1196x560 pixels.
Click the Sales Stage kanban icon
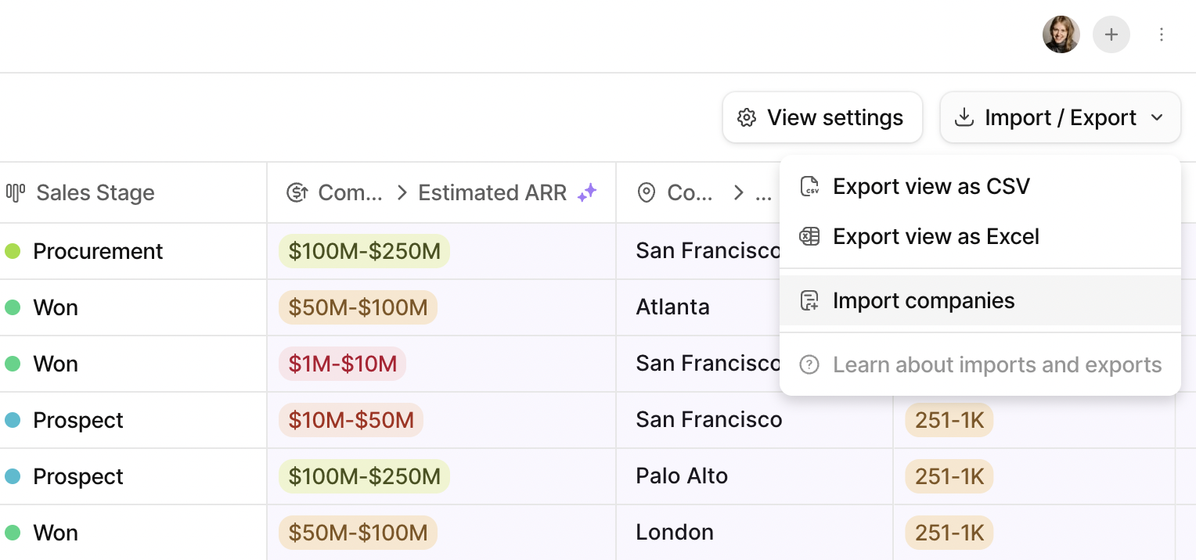click(x=16, y=192)
